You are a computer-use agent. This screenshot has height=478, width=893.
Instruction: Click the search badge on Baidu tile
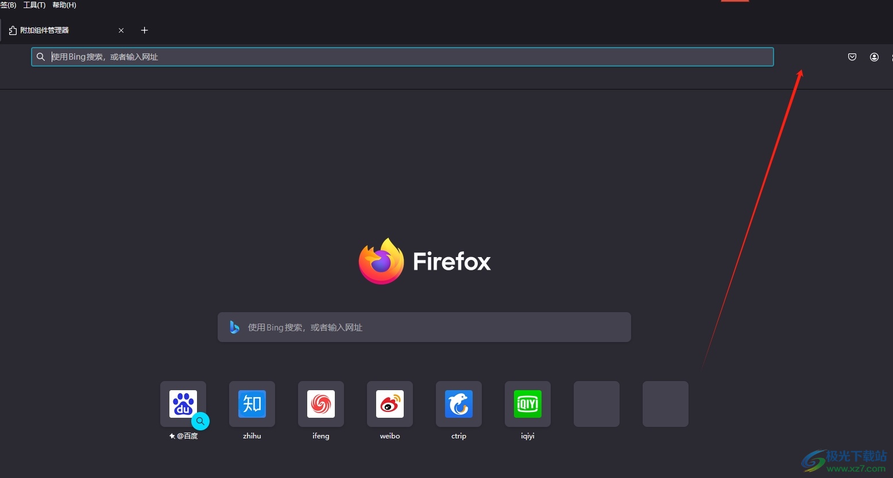point(200,421)
